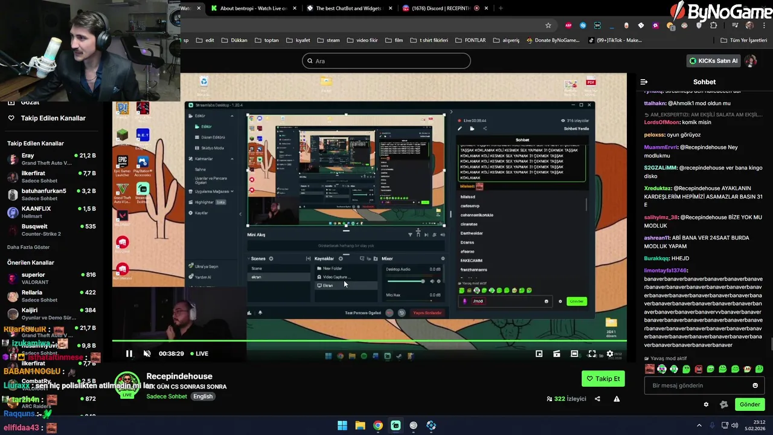Click the KICKs Satın Al button
This screenshot has height=435, width=773.
[x=714, y=60]
